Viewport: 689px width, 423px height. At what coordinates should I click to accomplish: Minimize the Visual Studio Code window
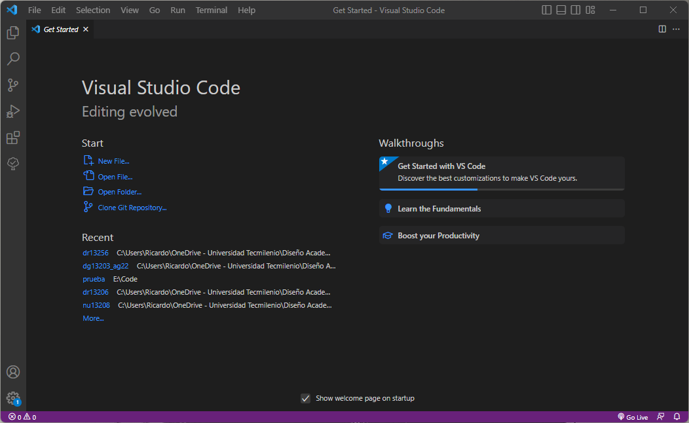click(613, 10)
